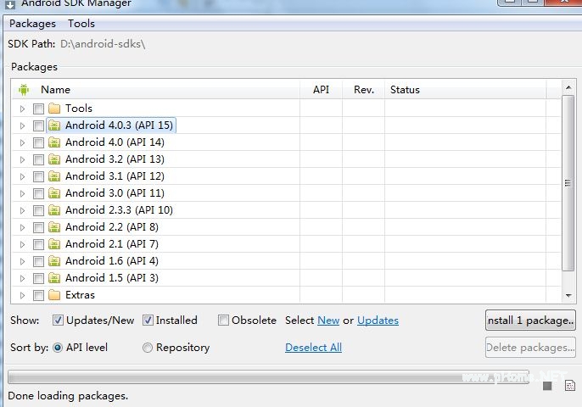Click the Android 3.2 (API 13) folder icon
This screenshot has width=582, height=407.
coord(54,159)
